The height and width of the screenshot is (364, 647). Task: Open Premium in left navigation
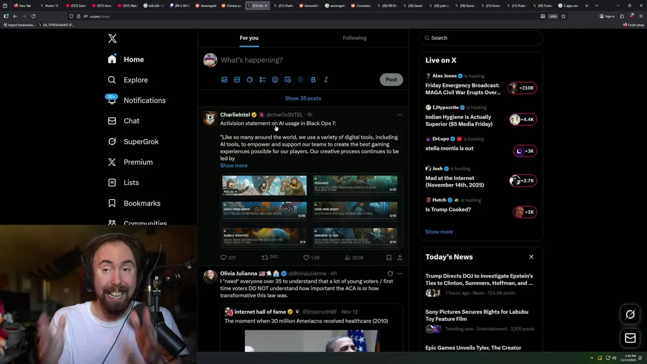tap(130, 162)
